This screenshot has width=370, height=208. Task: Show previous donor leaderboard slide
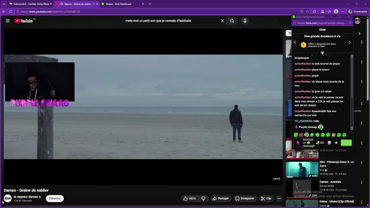pos(295,42)
